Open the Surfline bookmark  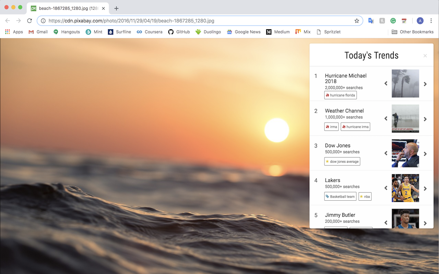point(119,32)
